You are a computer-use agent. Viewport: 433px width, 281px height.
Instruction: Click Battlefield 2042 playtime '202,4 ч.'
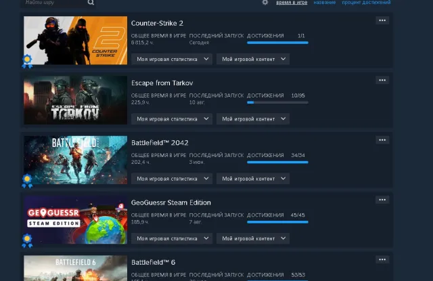tap(141, 163)
